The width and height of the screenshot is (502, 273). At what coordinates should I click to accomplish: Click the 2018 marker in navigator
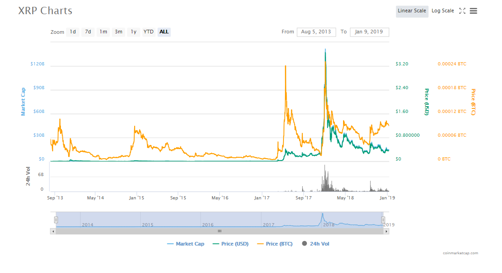pyautogui.click(x=329, y=225)
